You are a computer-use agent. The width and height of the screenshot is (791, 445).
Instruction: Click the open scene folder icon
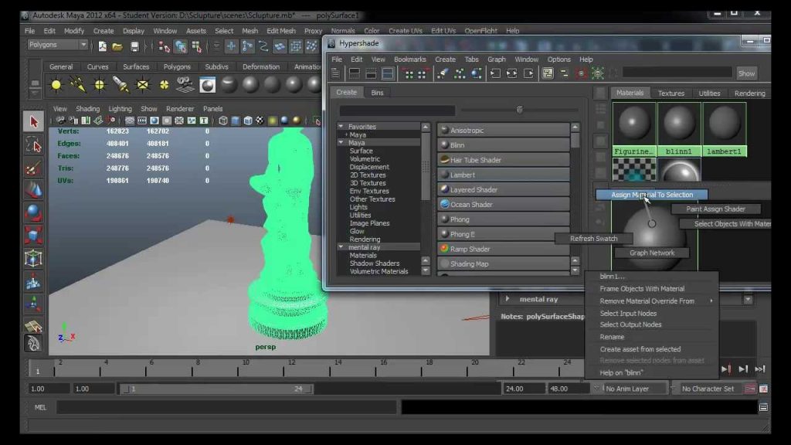(117, 46)
